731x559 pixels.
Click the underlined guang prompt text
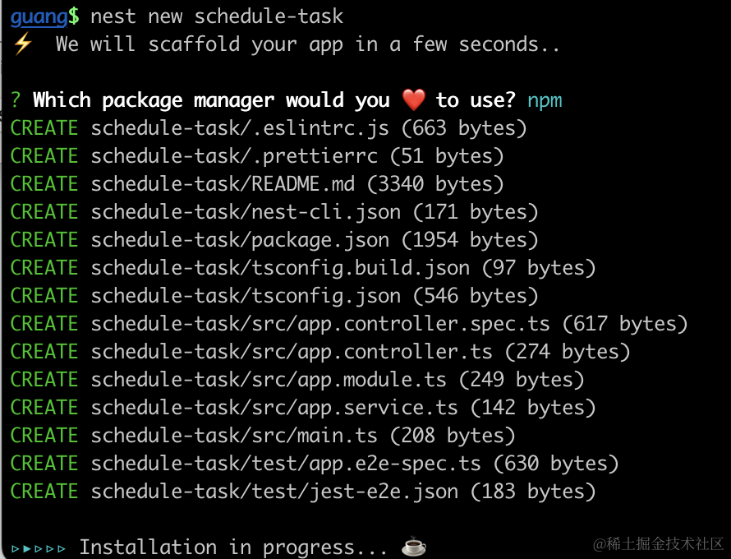pyautogui.click(x=39, y=16)
